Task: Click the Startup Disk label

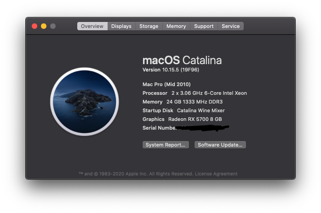Action: coord(158,110)
